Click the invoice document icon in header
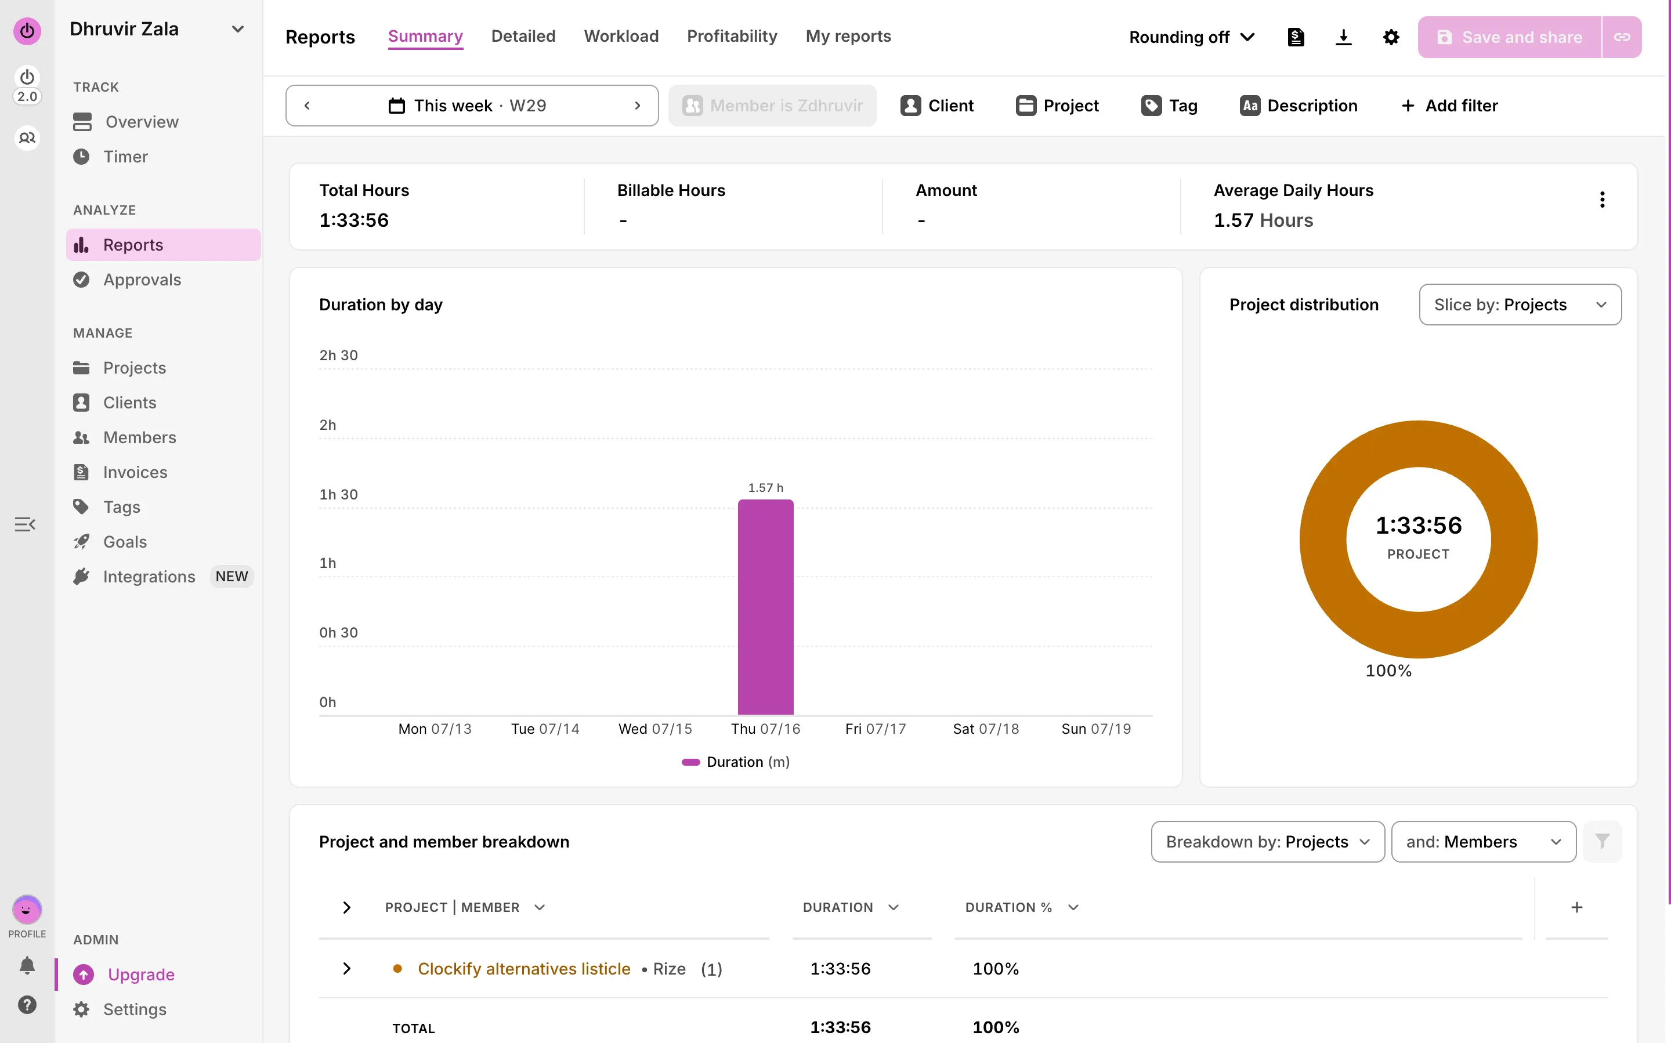Viewport: 1671px width, 1043px height. [1296, 37]
